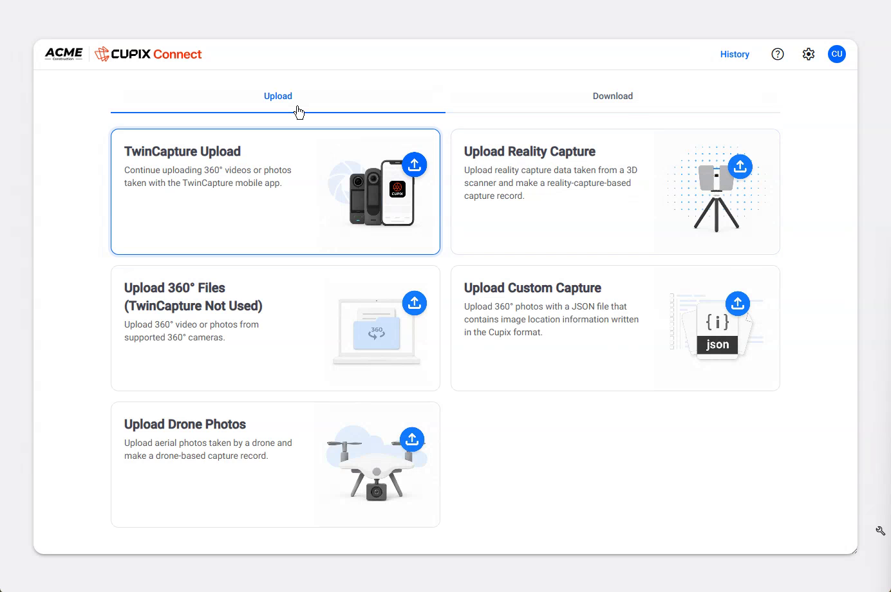Click upload icon on TwinCapture Upload card
The width and height of the screenshot is (891, 592).
[415, 165]
